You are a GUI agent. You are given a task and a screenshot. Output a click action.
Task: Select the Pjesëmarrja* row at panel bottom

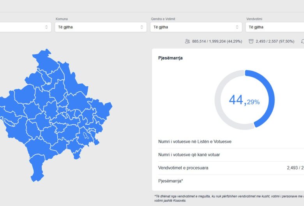tap(170, 181)
